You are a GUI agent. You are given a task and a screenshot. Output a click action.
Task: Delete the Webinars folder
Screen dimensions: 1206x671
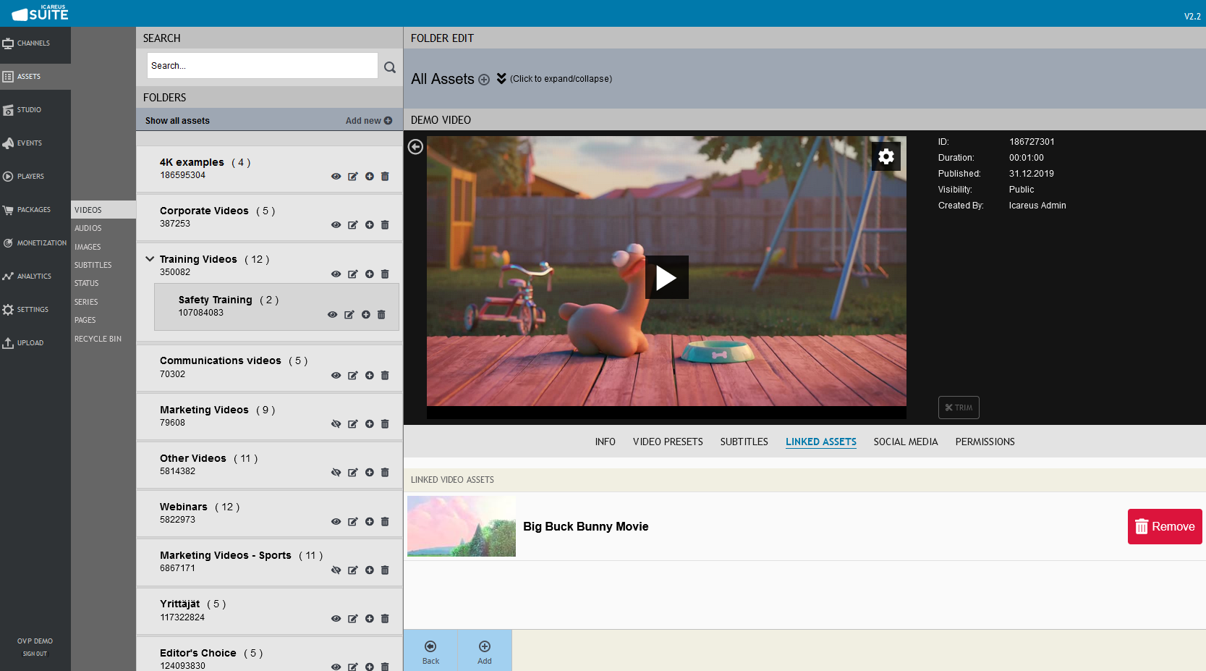(385, 522)
